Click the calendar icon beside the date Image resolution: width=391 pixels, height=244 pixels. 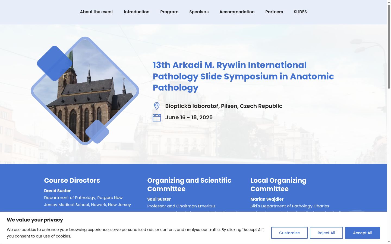[x=157, y=118]
